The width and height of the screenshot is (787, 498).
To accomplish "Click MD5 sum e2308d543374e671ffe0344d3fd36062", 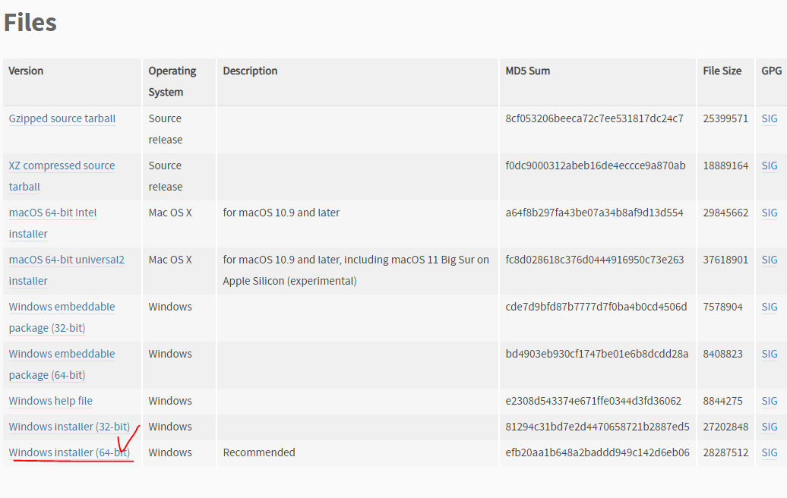I will 593,401.
